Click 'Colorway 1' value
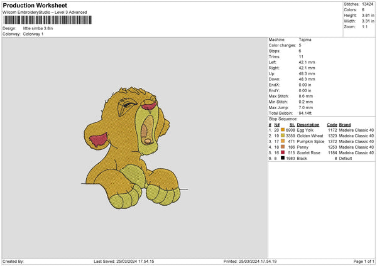This screenshot has width=377, height=266. click(33, 34)
